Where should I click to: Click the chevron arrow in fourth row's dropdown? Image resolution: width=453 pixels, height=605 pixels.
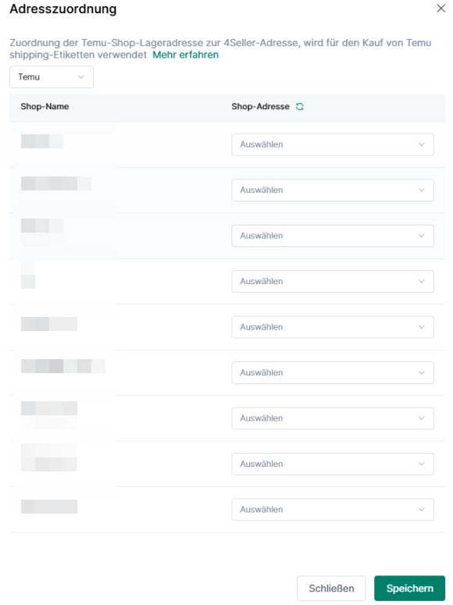[421, 281]
